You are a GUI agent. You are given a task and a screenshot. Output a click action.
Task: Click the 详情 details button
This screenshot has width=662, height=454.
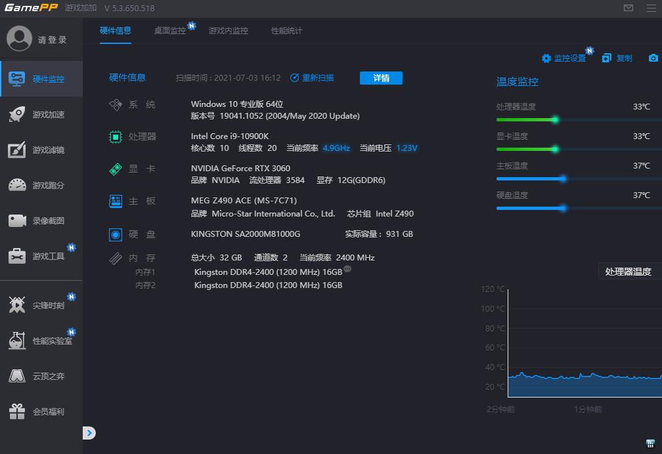click(381, 77)
